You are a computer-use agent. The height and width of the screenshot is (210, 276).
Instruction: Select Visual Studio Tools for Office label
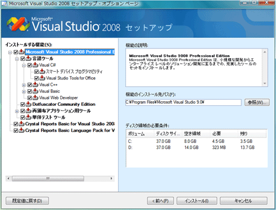71,78
